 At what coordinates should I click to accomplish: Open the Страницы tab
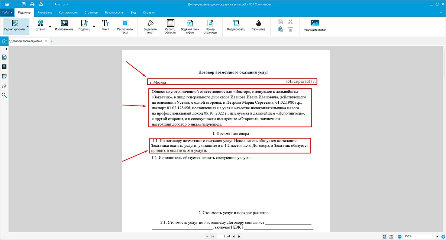(91, 12)
